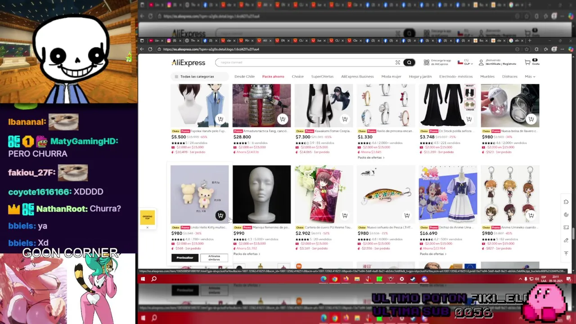Click the QR code app download icon

coord(426,63)
